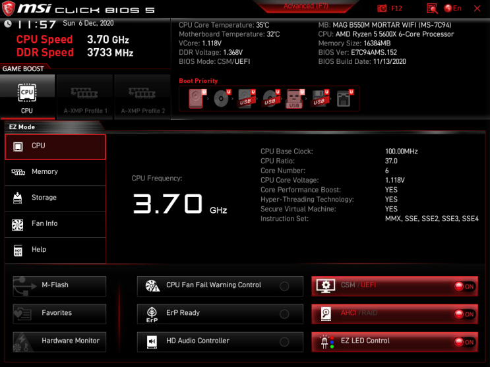Click the CPU chip icon in sidebar

[x=18, y=146]
